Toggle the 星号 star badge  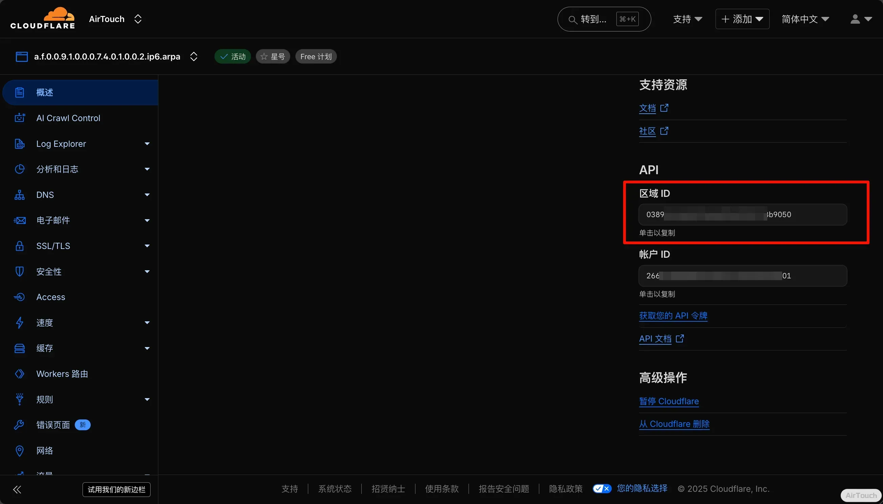click(273, 56)
